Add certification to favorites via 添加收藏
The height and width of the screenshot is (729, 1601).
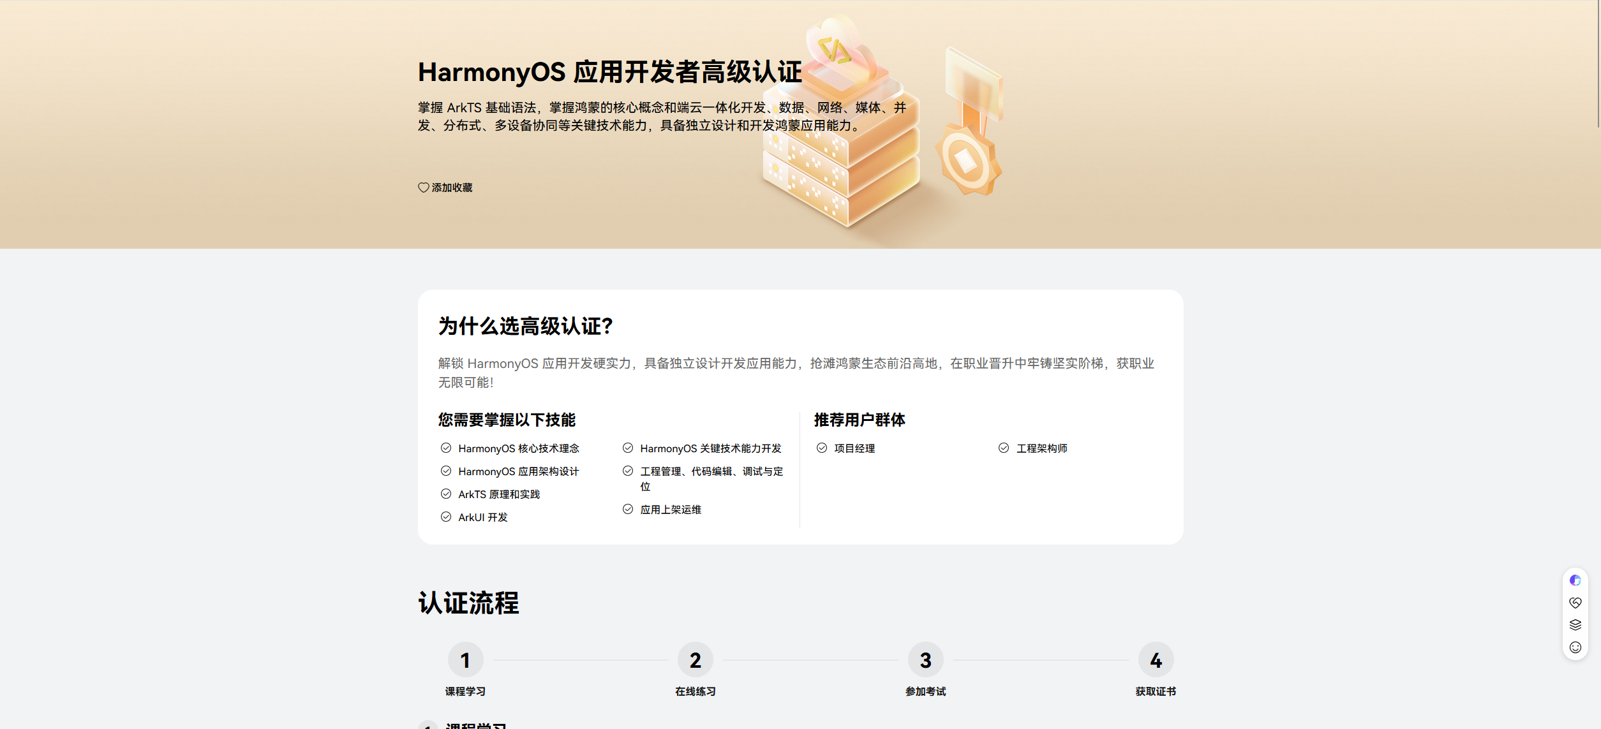click(452, 188)
